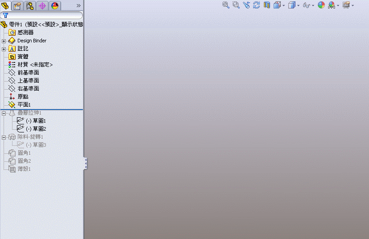The width and height of the screenshot is (369, 239).
Task: Select the 圓角1 fillet feature
Action: (20, 153)
